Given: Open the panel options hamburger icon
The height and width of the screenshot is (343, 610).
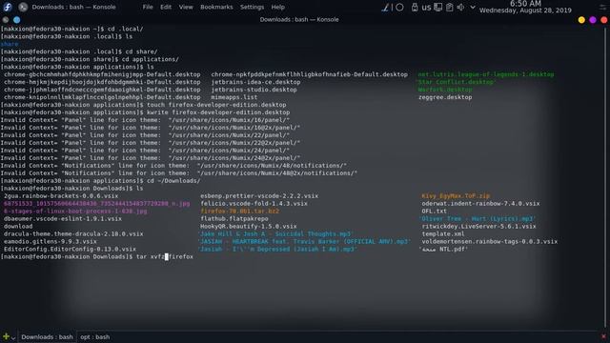Looking at the screenshot, I should tap(603, 7).
